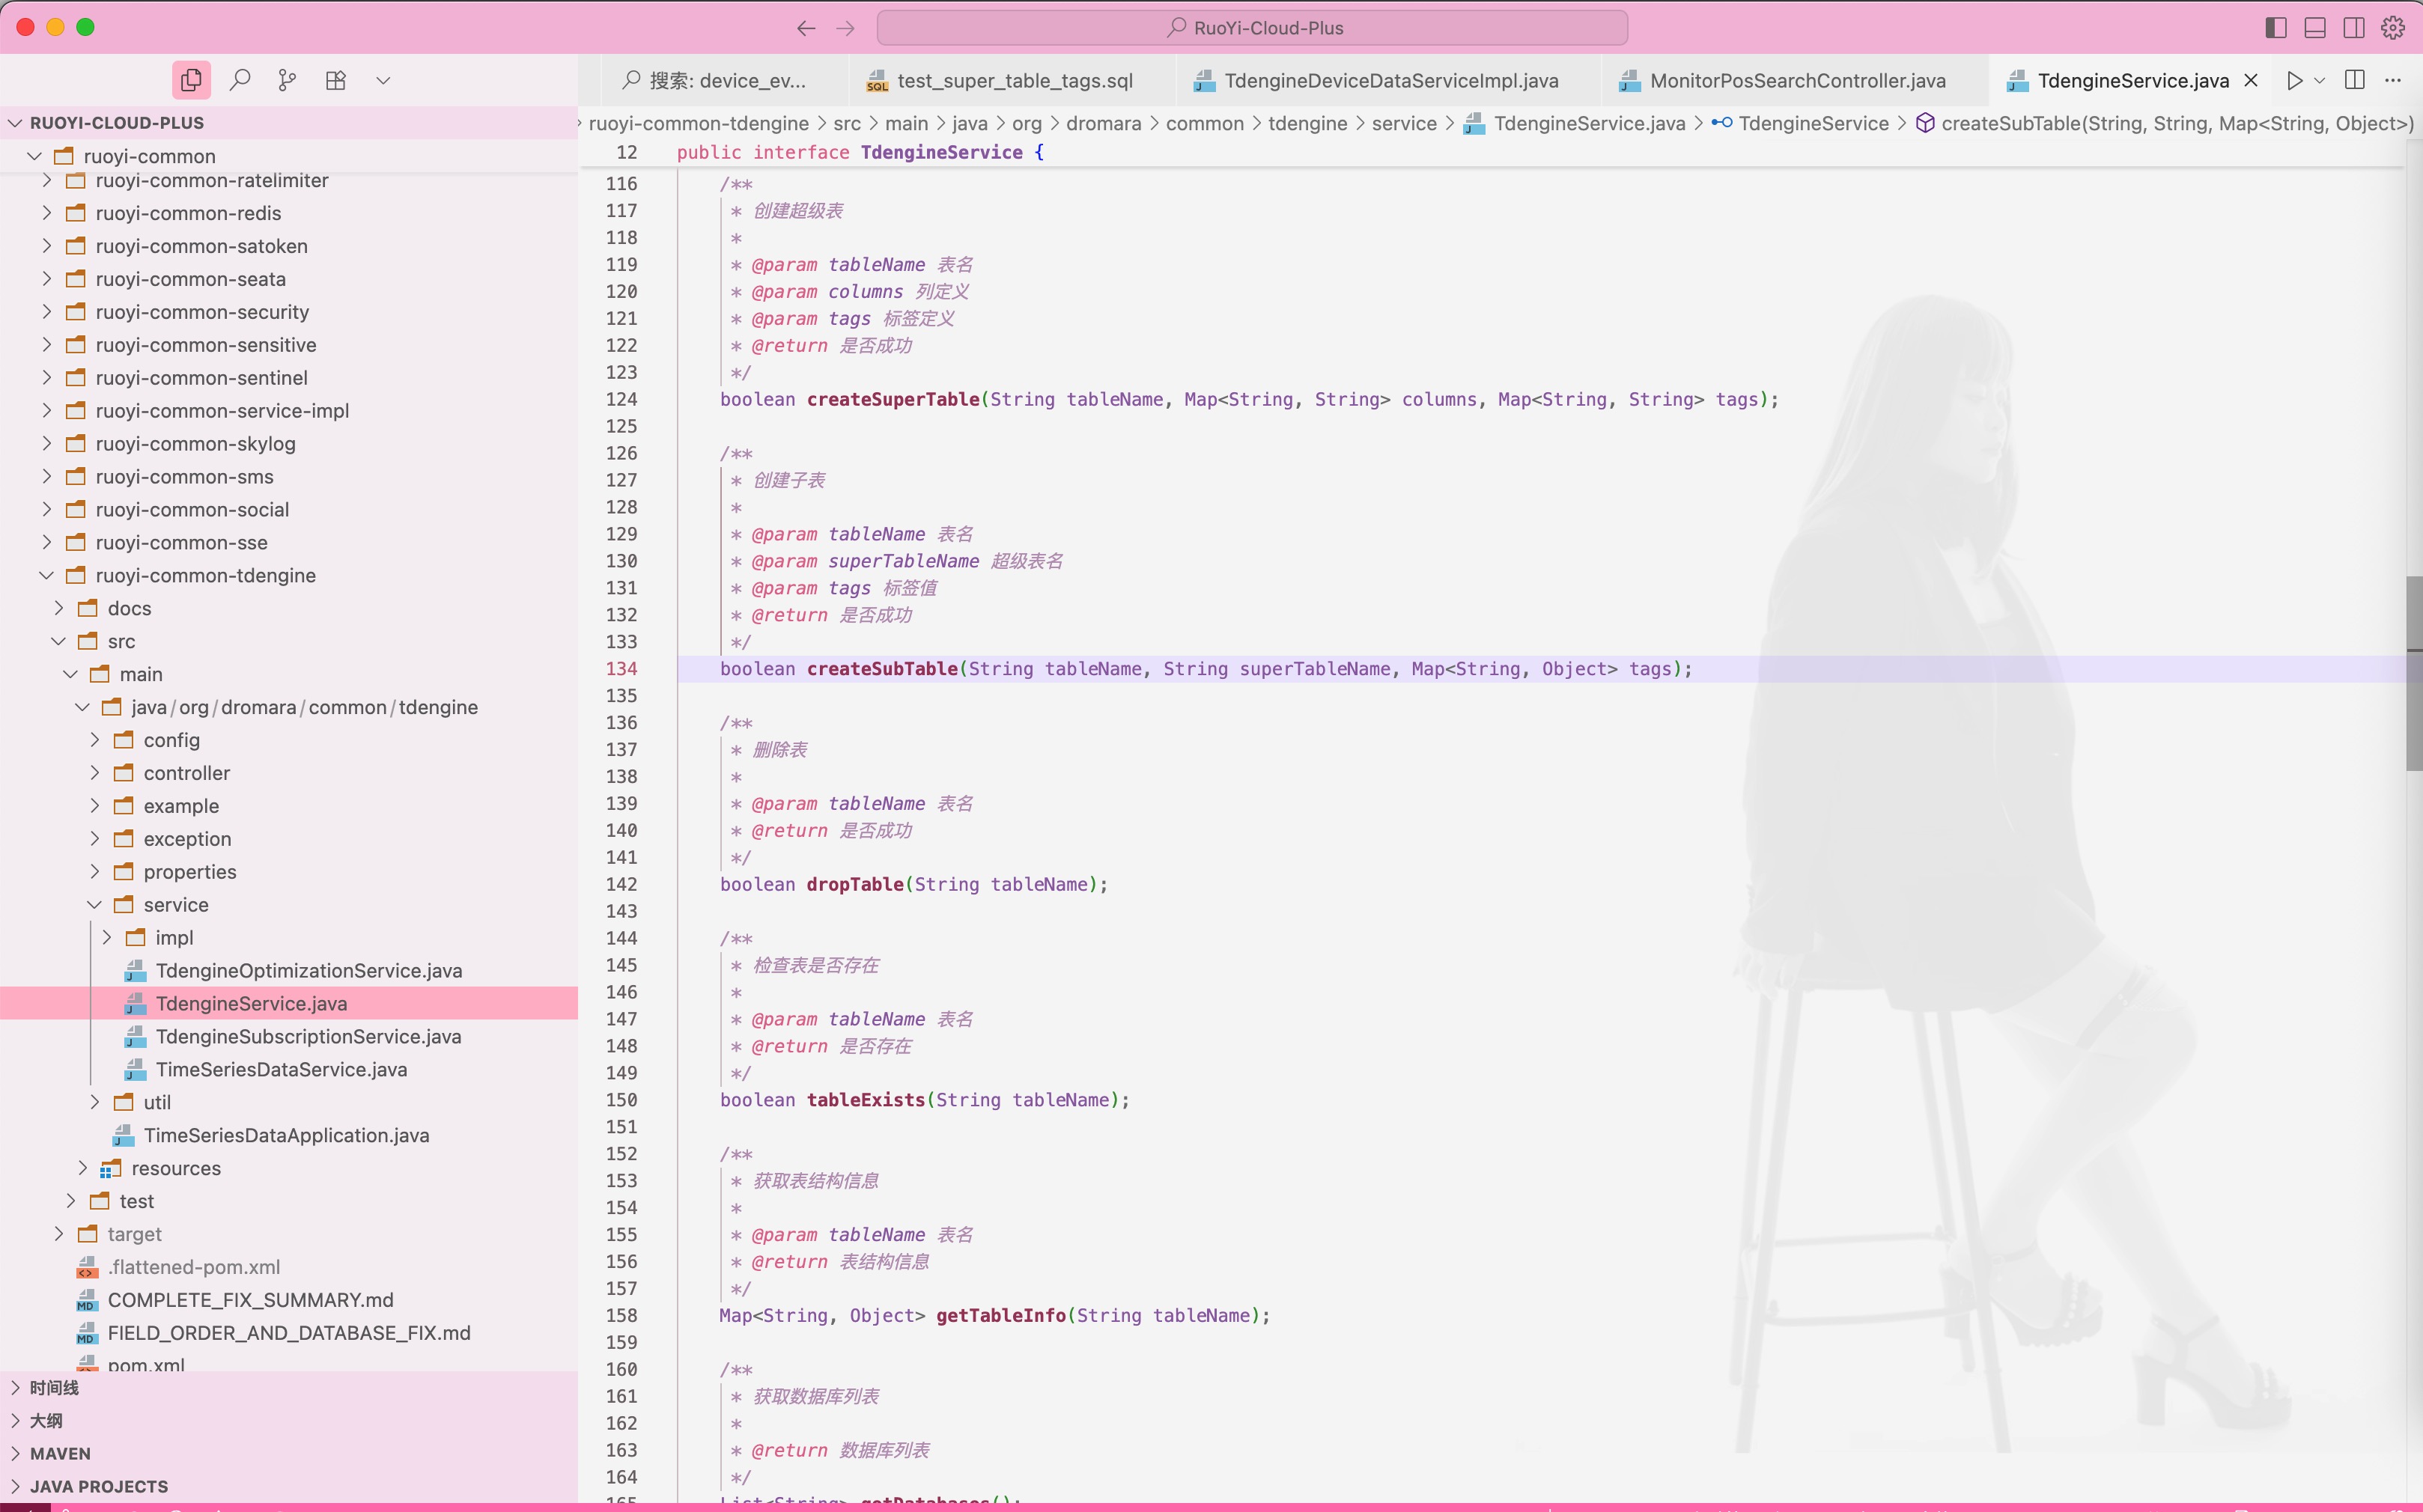Toggle the secondary side bar

[x=2353, y=28]
